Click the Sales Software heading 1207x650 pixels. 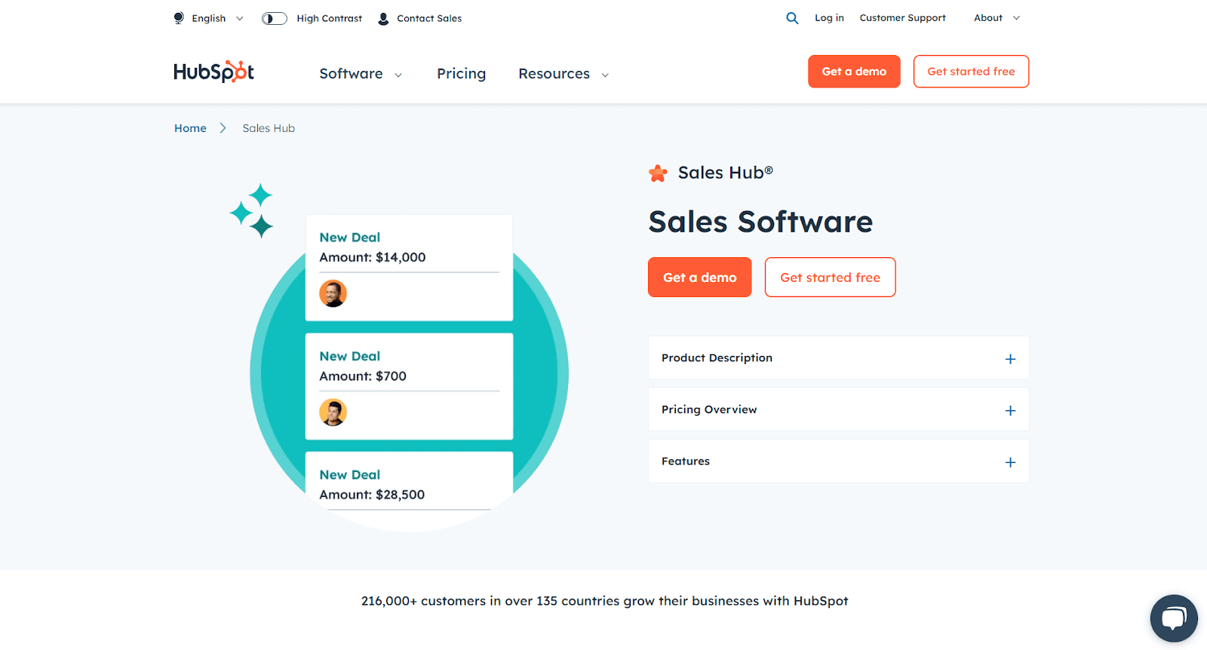[x=760, y=222]
